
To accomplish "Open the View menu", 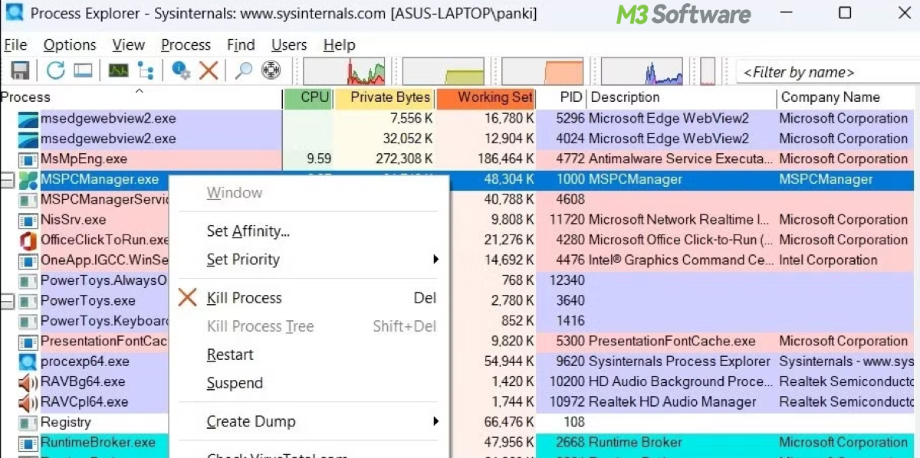I will point(129,45).
